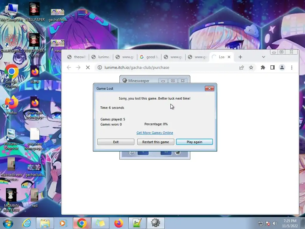Select the blank Firefox file on the desktop
The image size is (305, 229).
tap(35, 74)
